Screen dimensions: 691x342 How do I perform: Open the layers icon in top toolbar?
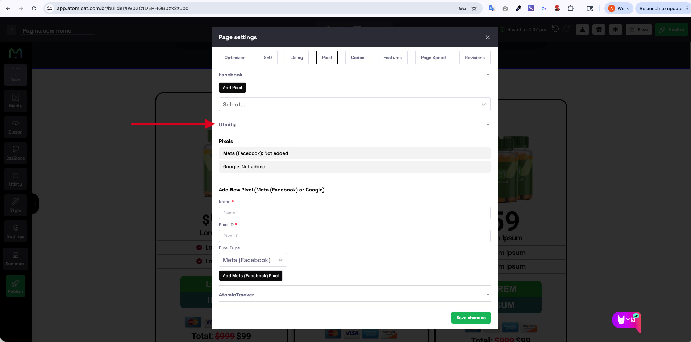615,30
